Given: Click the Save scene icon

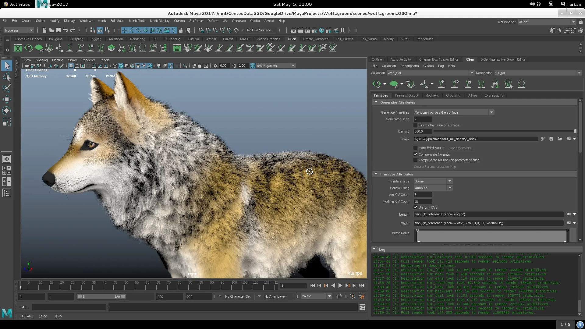Looking at the screenshot, I should pyautogui.click(x=58, y=30).
